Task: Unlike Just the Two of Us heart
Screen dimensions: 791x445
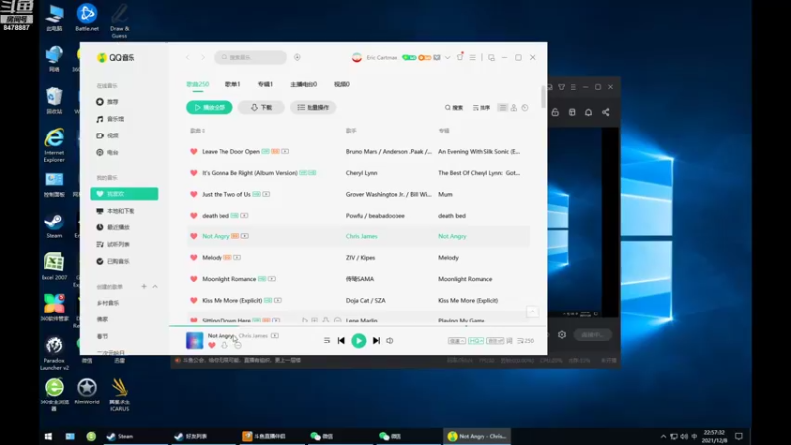Action: pyautogui.click(x=193, y=194)
